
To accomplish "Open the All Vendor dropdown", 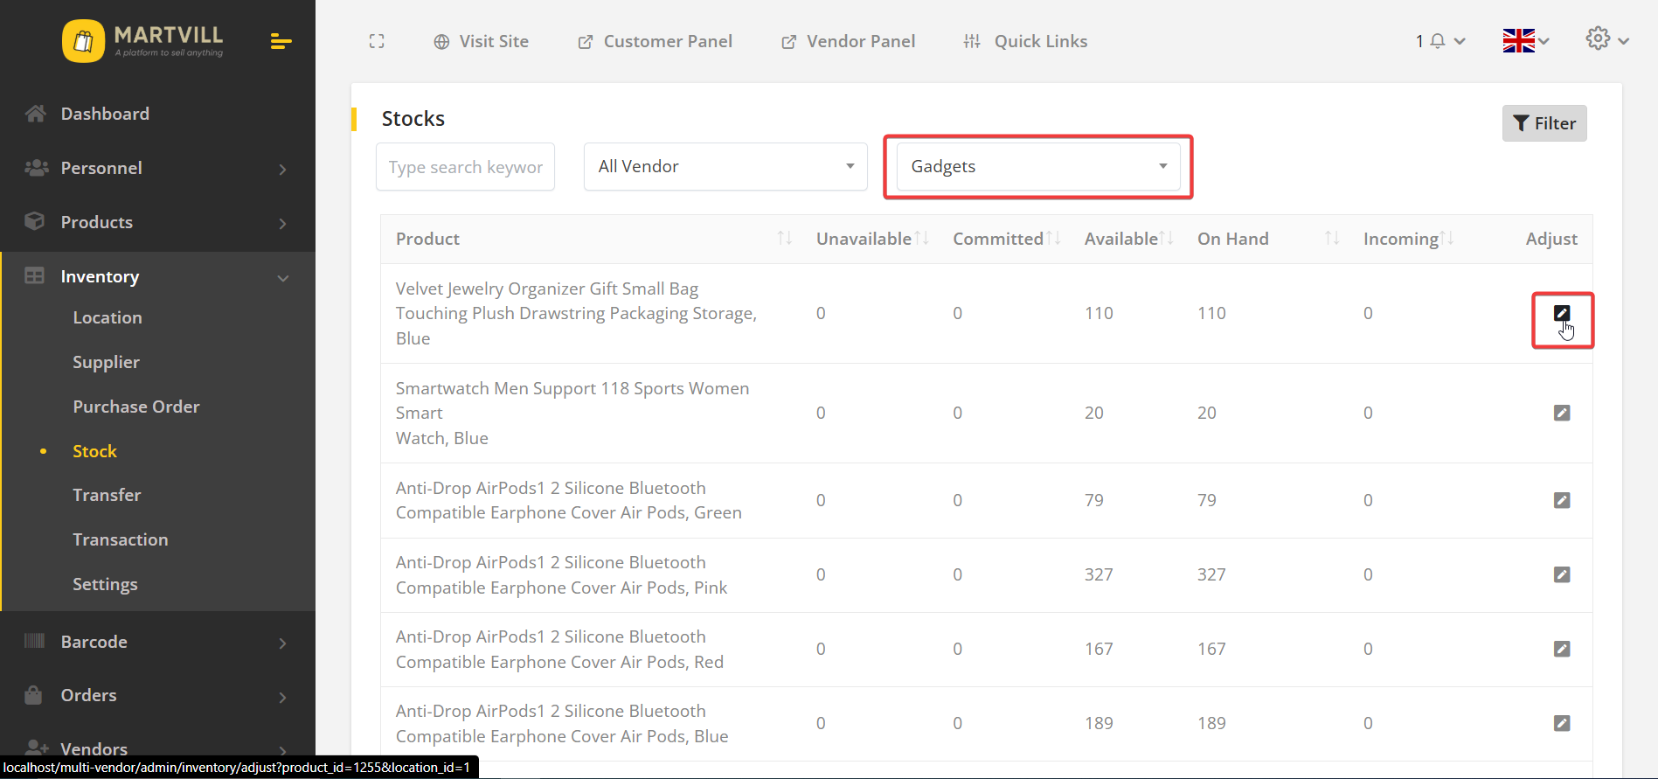I will pyautogui.click(x=725, y=166).
